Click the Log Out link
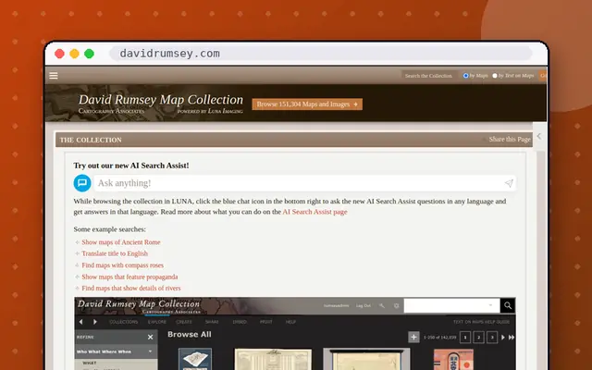The height and width of the screenshot is (370, 592). click(364, 305)
